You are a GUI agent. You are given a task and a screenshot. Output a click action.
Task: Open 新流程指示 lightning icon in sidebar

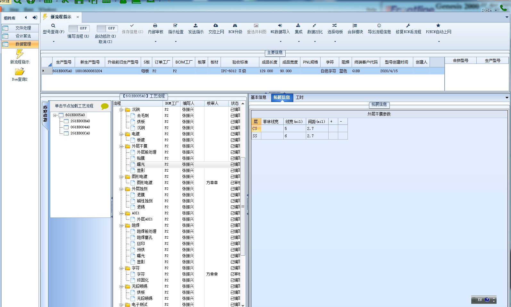[20, 54]
